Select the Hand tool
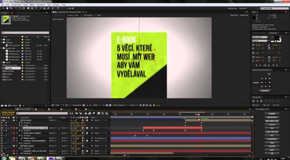The width and height of the screenshot is (290, 160). (7, 8)
